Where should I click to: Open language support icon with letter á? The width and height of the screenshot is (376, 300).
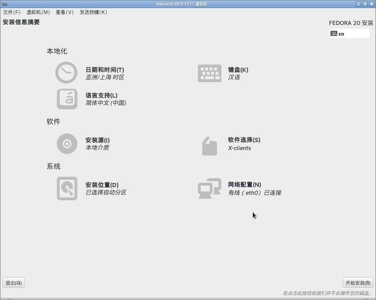pyautogui.click(x=67, y=99)
